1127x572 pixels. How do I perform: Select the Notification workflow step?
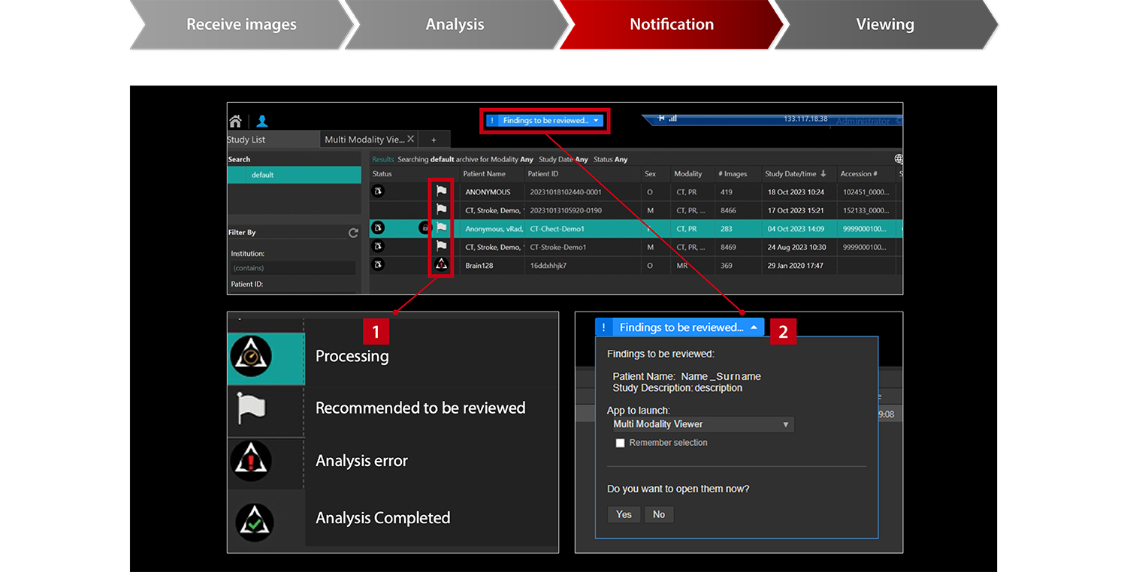(672, 25)
